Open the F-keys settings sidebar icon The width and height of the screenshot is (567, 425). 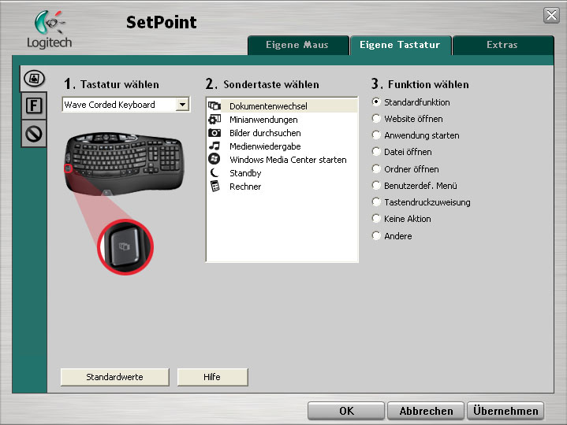(x=33, y=106)
